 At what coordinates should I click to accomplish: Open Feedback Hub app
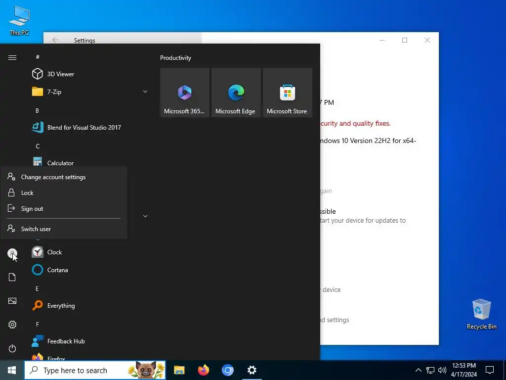tap(59, 341)
